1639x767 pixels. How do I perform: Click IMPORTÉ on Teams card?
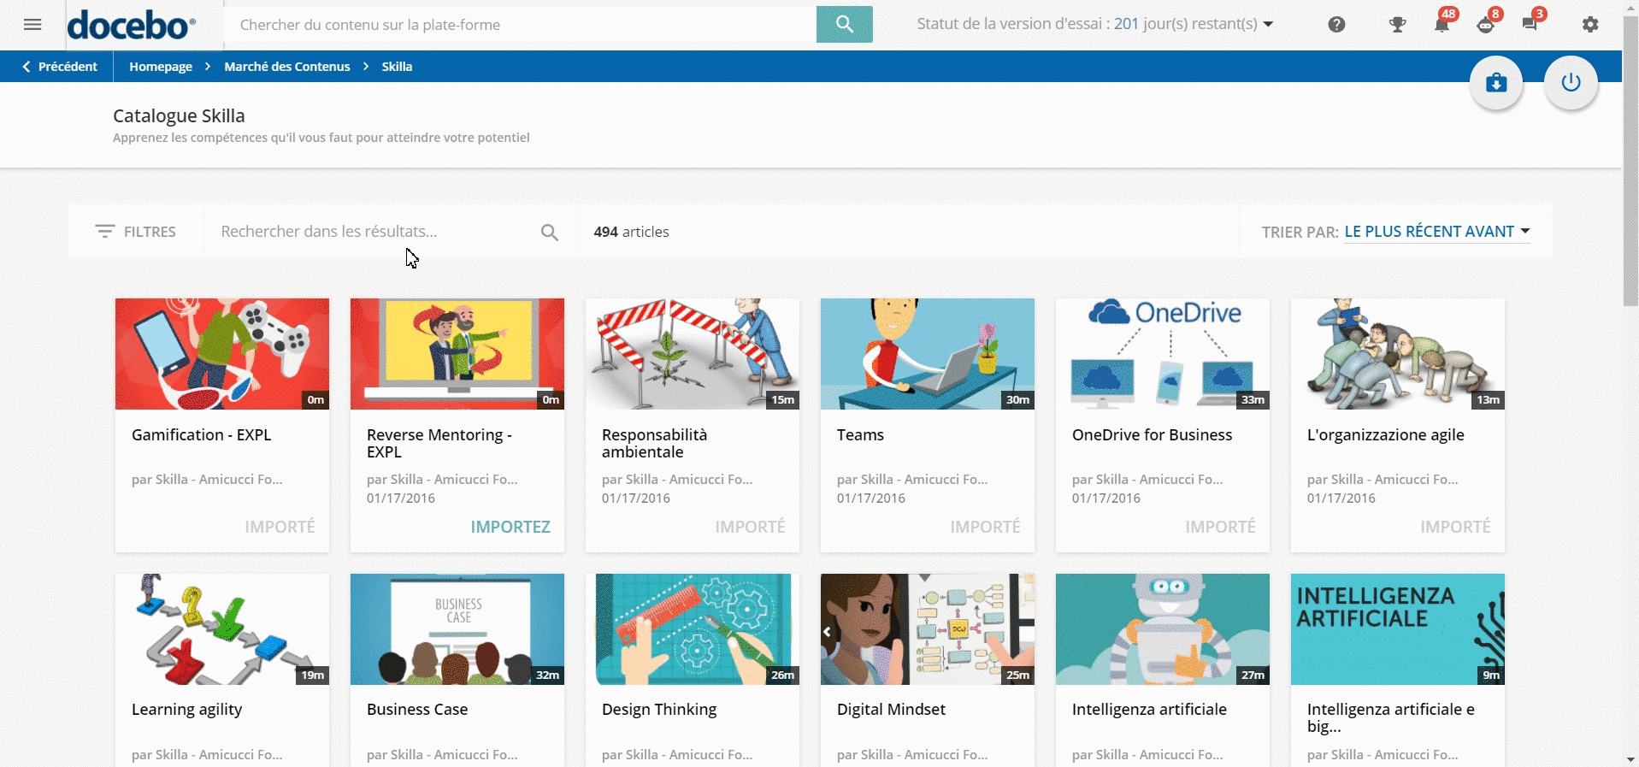pos(985,527)
